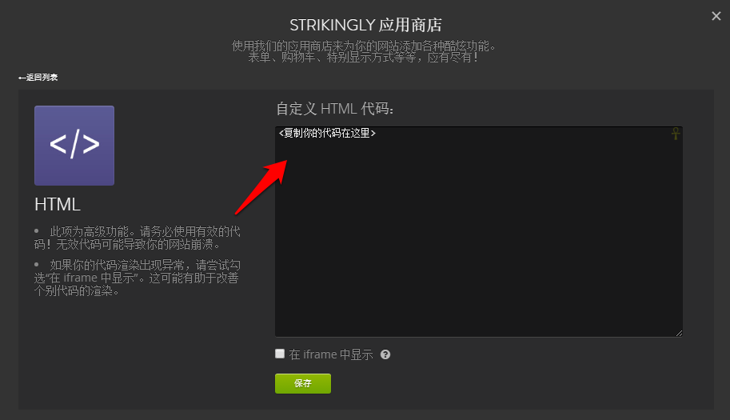
Task: Click the small icon in the code box corner
Action: click(x=675, y=134)
